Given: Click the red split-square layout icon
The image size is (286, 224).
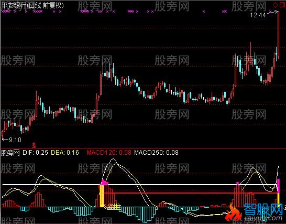Looking at the screenshot, I should coord(282,5).
